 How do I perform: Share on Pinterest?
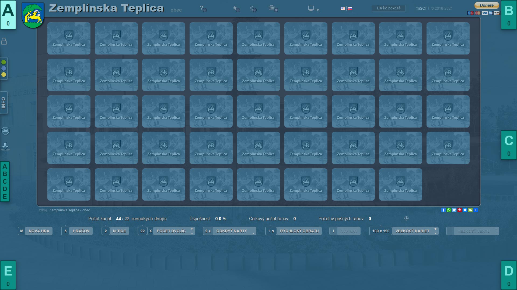click(x=460, y=210)
